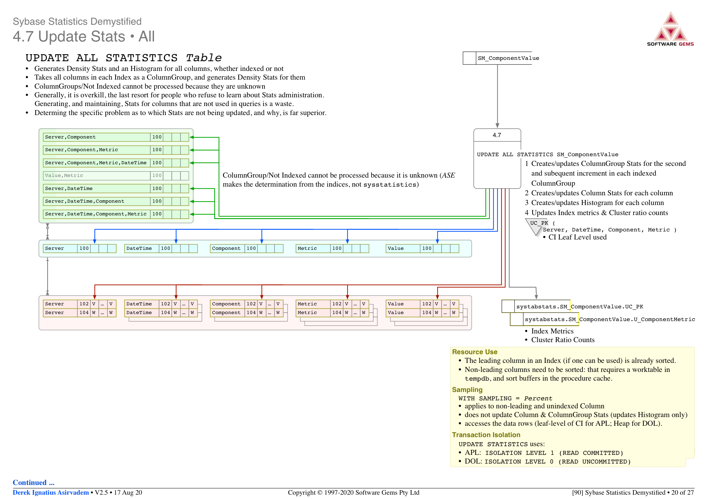Select the 'Server,Component,Metric' column group row
This screenshot has width=707, height=499.
coord(116,150)
